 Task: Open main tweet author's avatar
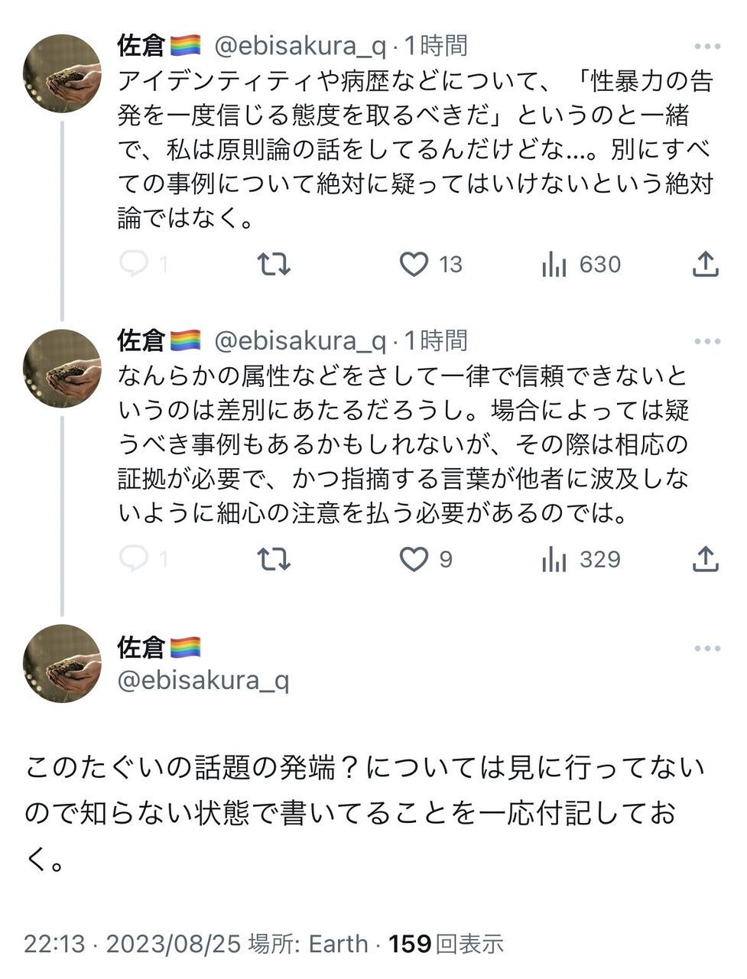[x=62, y=664]
